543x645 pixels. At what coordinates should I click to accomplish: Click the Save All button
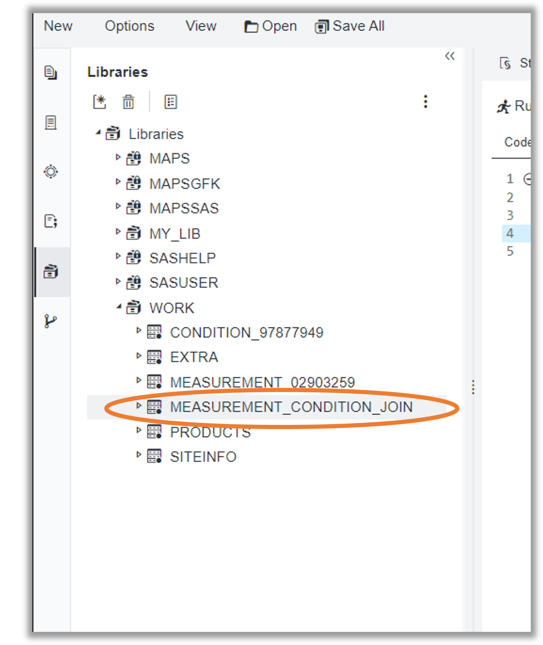click(350, 26)
